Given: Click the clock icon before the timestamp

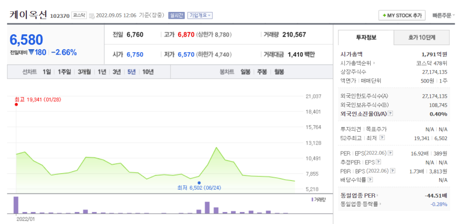Looking at the screenshot, I should click(92, 16).
